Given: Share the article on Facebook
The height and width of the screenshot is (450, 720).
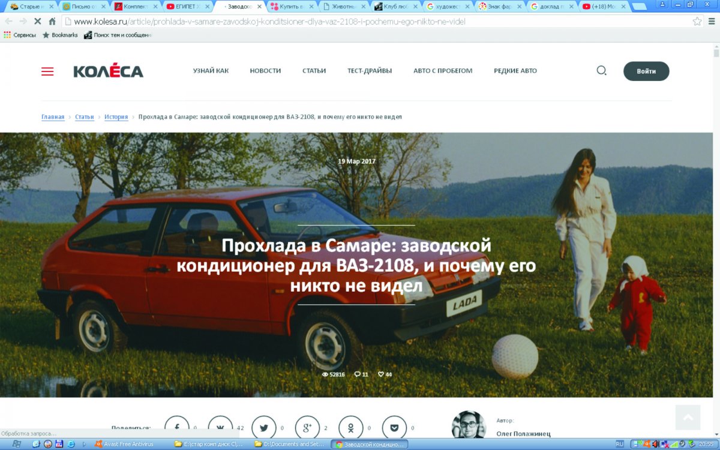Looking at the screenshot, I should tap(177, 428).
